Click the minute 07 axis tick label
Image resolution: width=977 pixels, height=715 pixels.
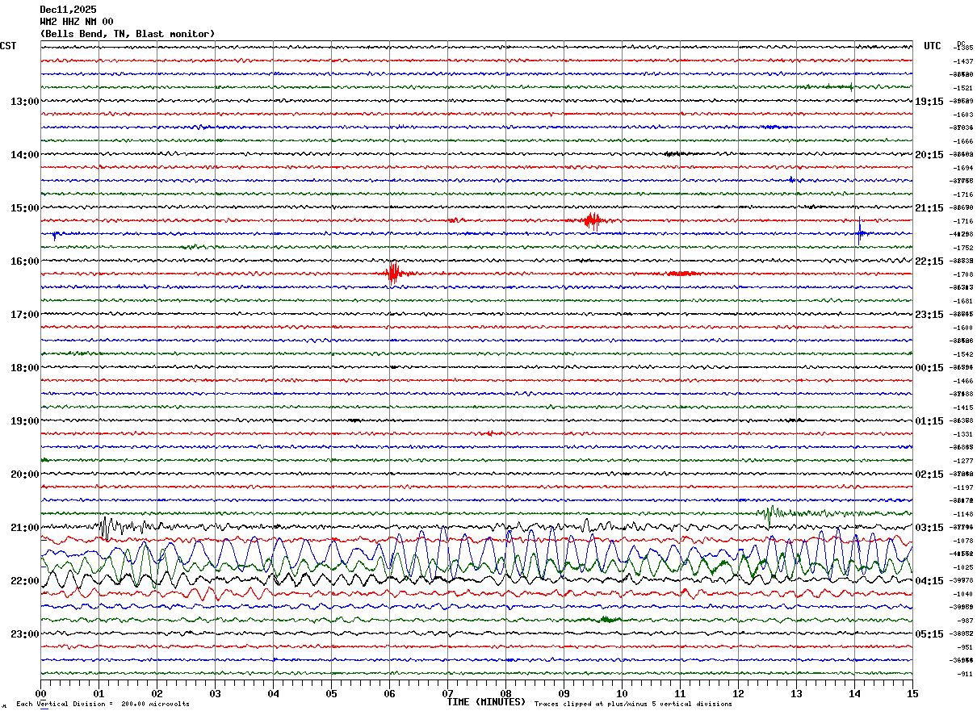448,693
